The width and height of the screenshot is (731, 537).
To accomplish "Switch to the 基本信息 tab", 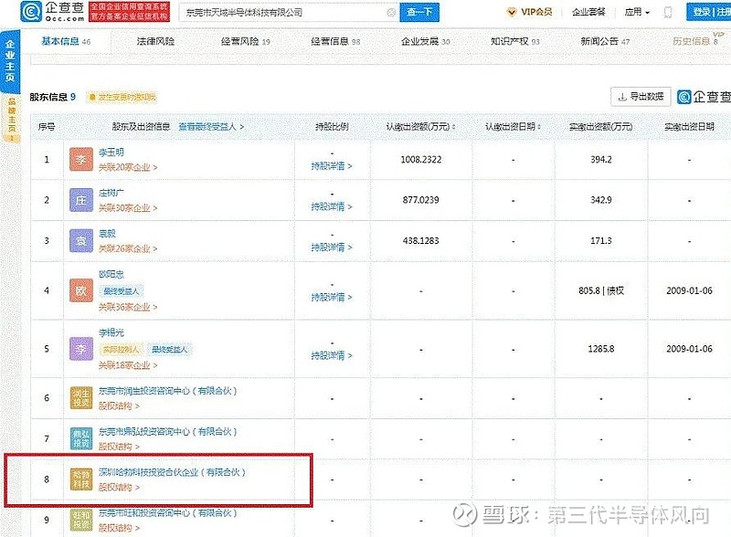I will 66,41.
